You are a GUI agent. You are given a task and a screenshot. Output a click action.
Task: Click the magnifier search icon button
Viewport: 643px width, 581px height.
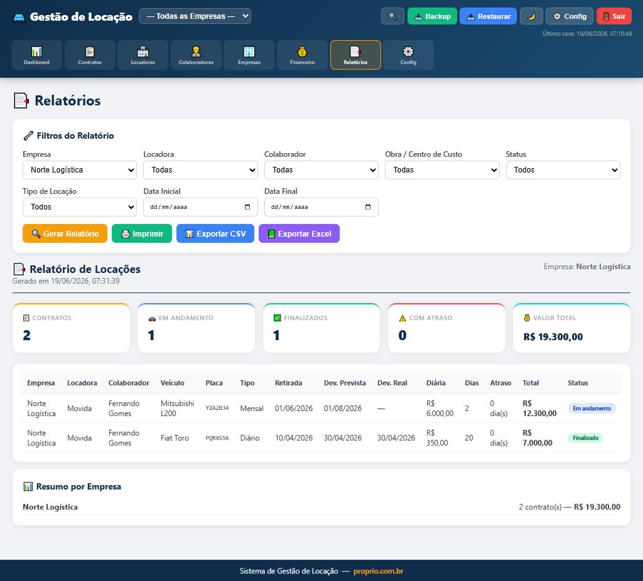tap(392, 16)
